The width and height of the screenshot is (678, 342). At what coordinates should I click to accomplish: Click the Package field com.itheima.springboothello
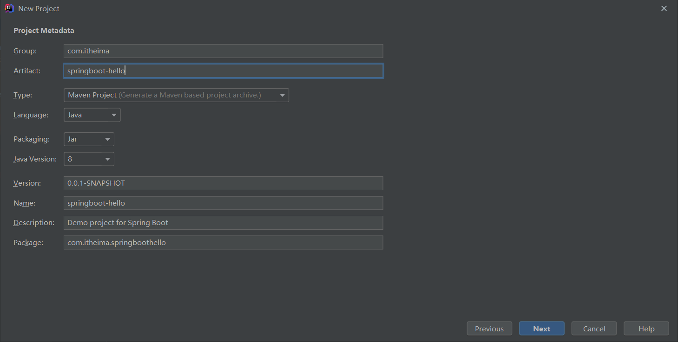click(223, 243)
